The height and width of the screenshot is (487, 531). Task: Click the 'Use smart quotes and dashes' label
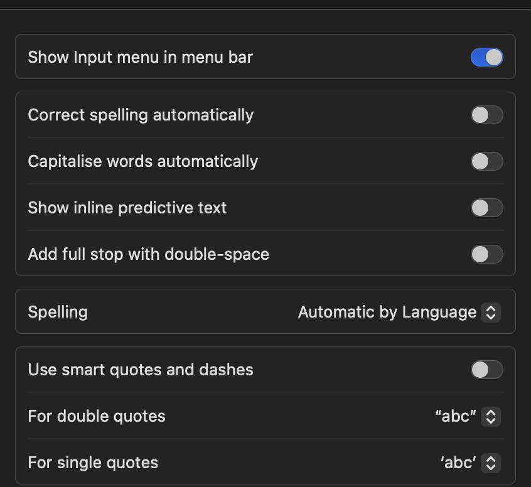[x=141, y=370]
